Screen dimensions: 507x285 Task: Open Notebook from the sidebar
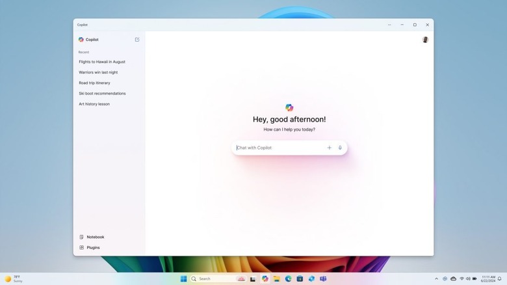tap(92, 237)
